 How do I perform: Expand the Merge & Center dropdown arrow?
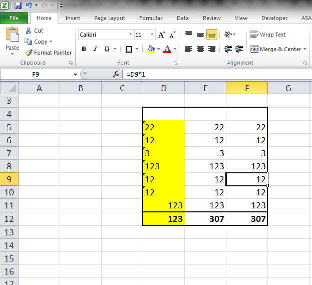point(305,49)
